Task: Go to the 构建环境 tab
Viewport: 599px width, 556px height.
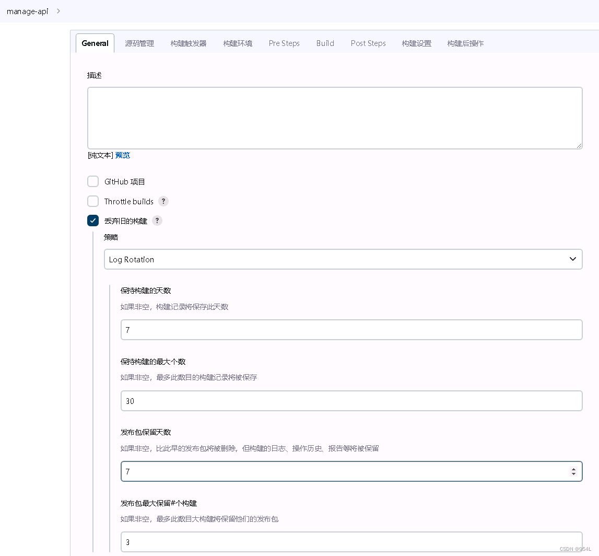Action: coord(238,43)
